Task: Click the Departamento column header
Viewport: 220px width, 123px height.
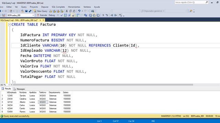Action: click(54, 93)
